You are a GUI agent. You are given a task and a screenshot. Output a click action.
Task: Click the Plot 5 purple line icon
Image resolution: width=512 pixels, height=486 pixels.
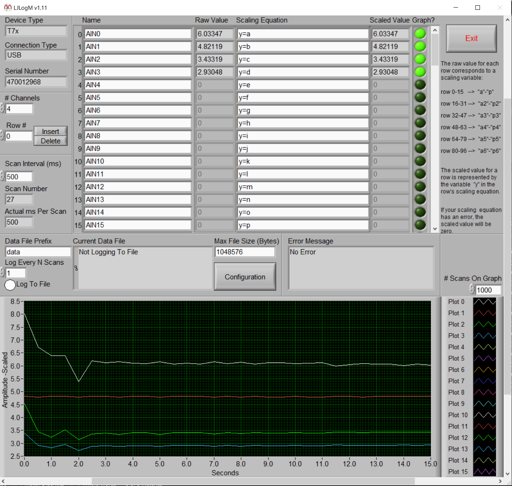[484, 358]
